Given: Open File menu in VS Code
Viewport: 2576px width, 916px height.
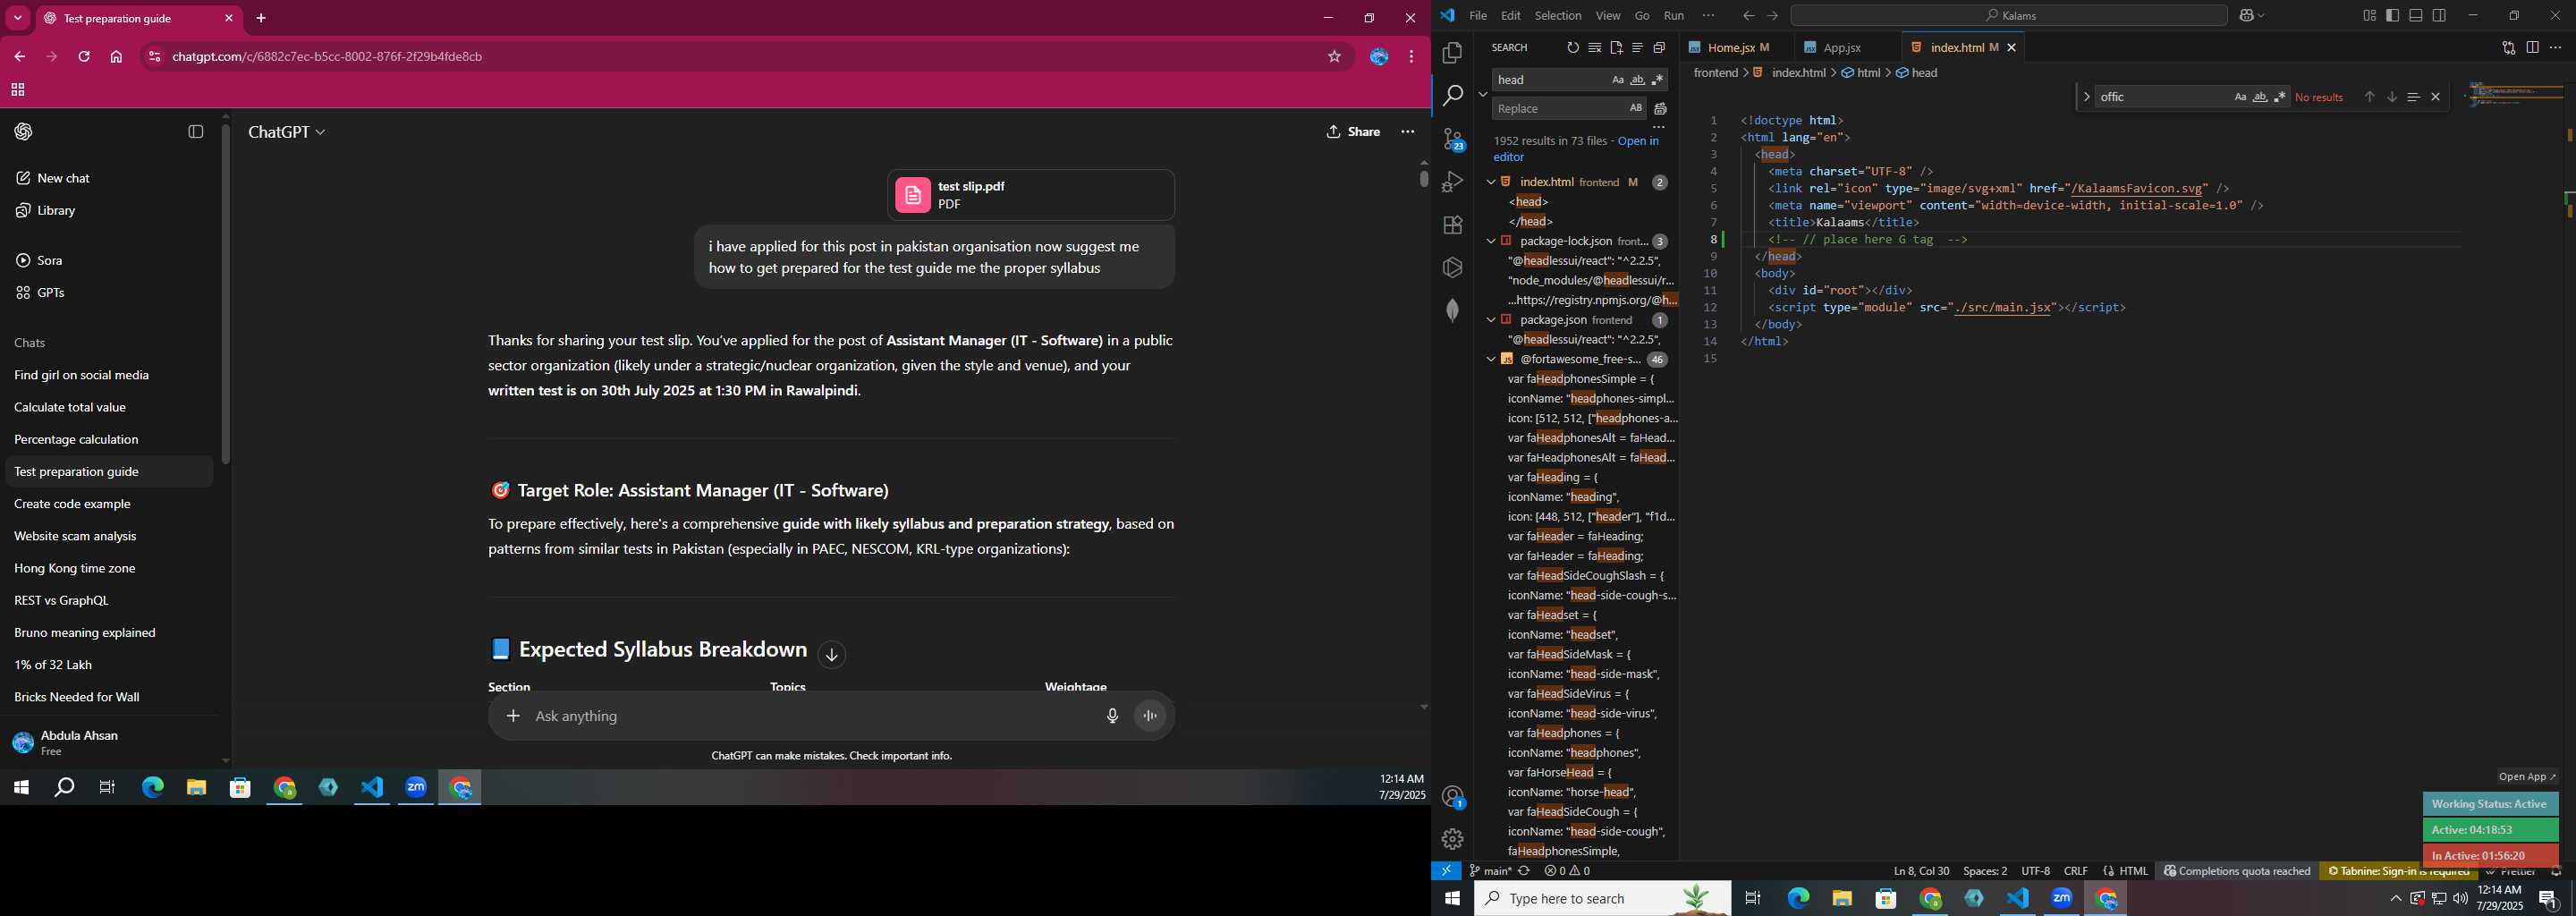Looking at the screenshot, I should point(1478,16).
